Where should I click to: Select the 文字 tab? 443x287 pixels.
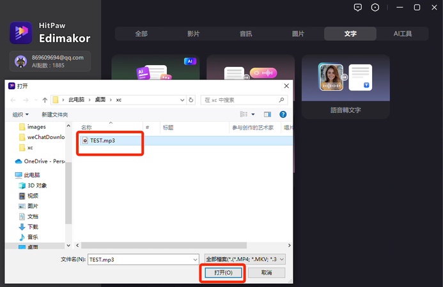(x=350, y=34)
